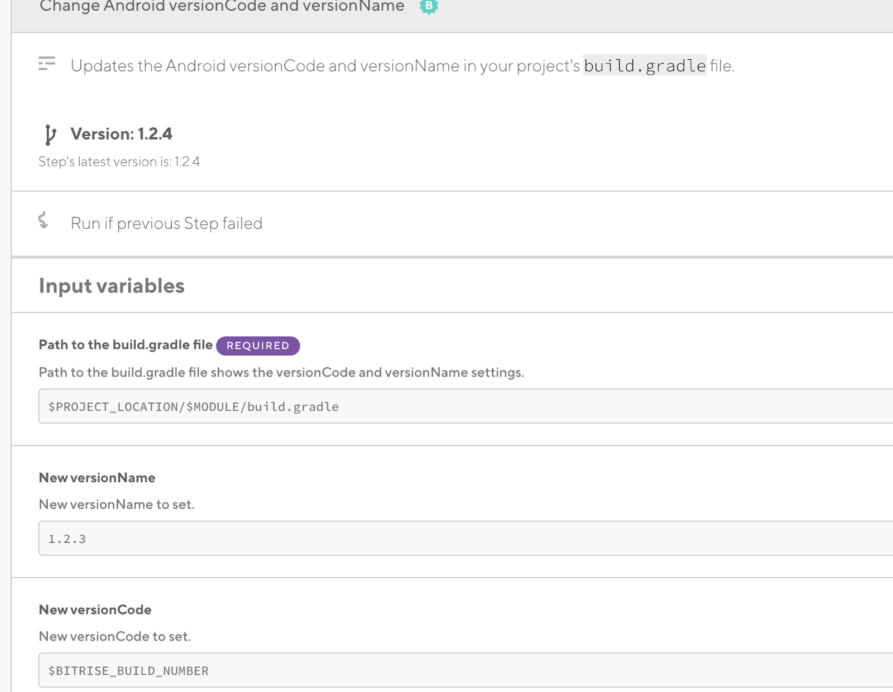Click the 'New versionCode' label
This screenshot has height=692, width=893.
click(95, 609)
